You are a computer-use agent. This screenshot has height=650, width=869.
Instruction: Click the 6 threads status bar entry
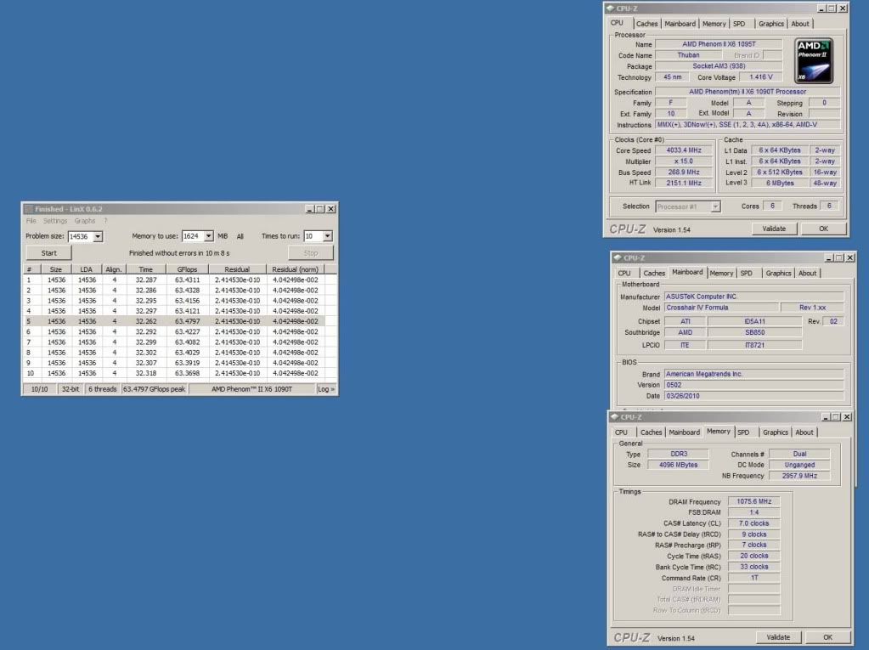tap(103, 389)
